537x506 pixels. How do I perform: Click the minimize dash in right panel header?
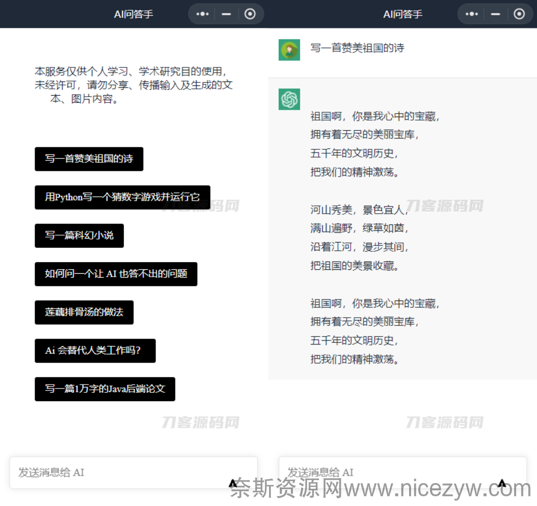(495, 14)
